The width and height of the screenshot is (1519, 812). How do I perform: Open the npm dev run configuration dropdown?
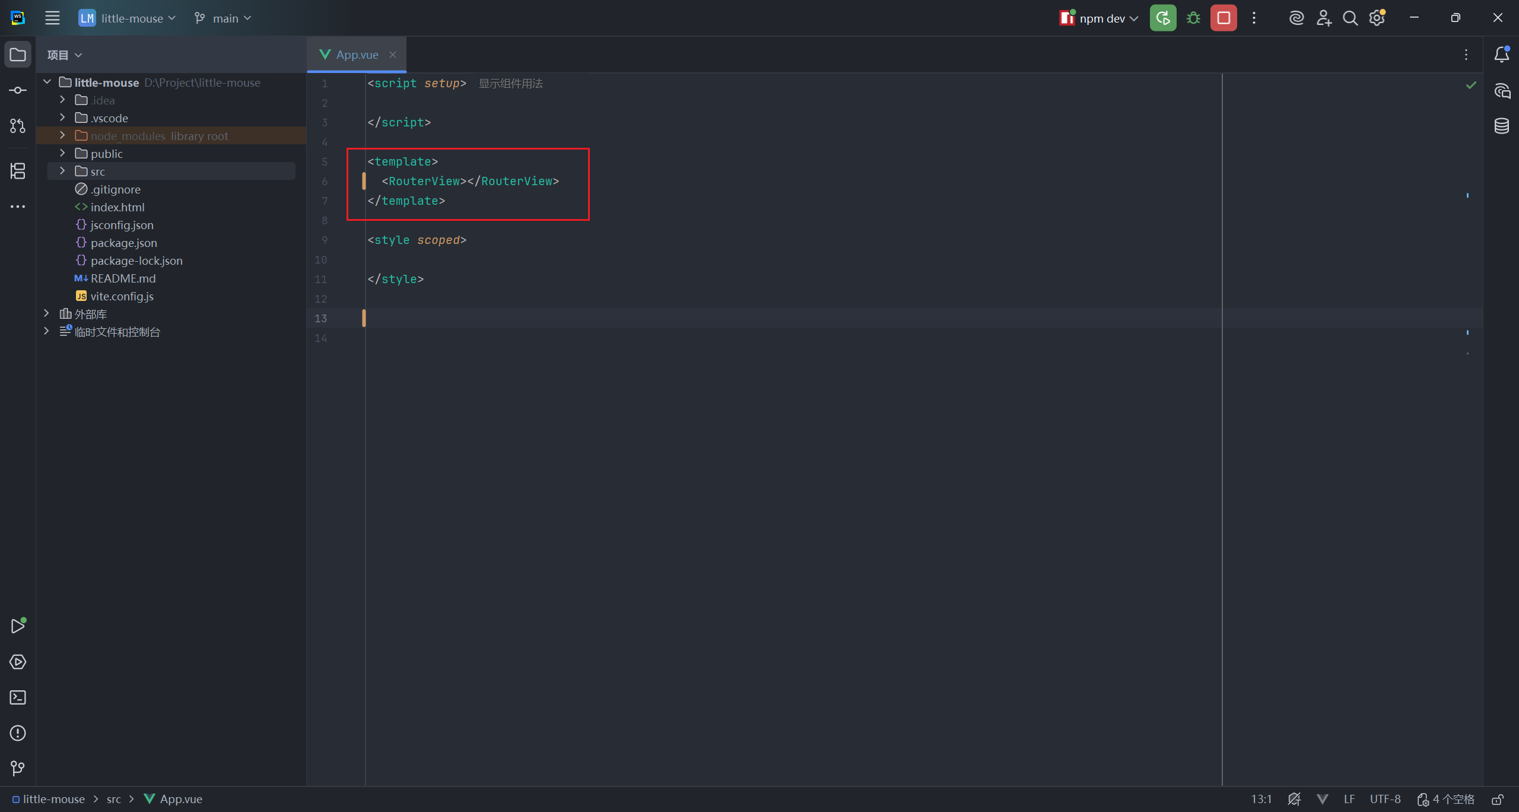coord(1099,18)
